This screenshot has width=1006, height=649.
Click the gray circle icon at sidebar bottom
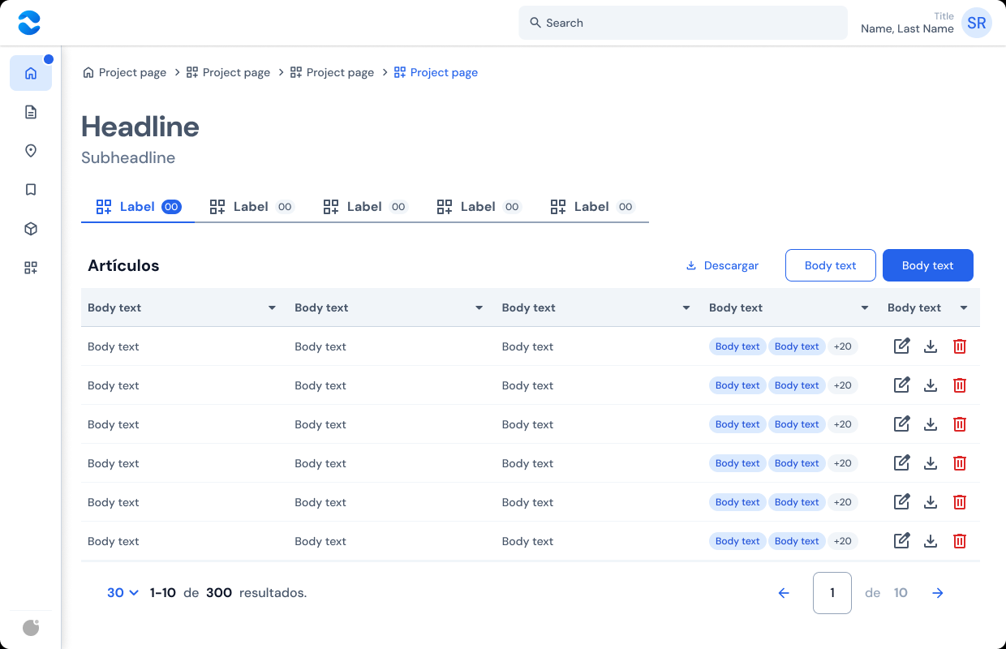[x=31, y=628]
